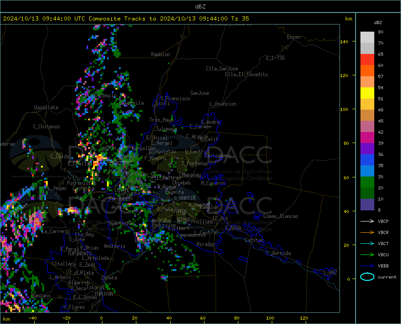The width and height of the screenshot is (401, 324).
Task: Click the Anchoris map label
Action: 115,246
